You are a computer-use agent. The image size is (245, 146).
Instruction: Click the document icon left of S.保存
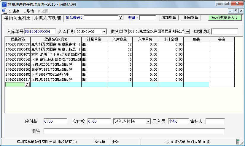pos(4,11)
